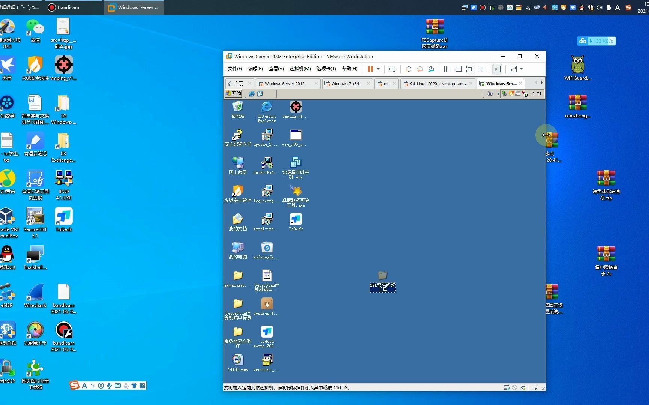The width and height of the screenshot is (649, 405).
Task: Click the stretch guest display icon
Action: 513,69
